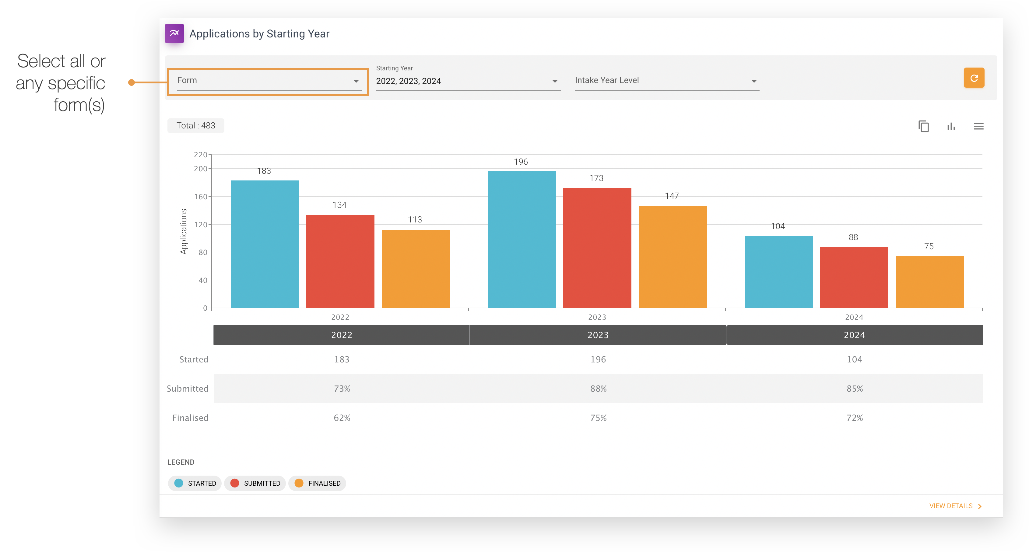Toggle the SUBMITTED legend chip

click(x=255, y=483)
